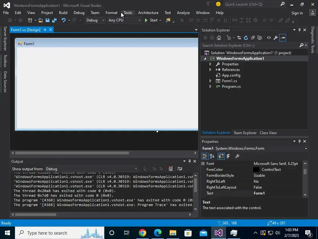Viewport: 318px width, 239px height.
Task: Click the notifications flag icon in title bar
Action: (x=208, y=4)
